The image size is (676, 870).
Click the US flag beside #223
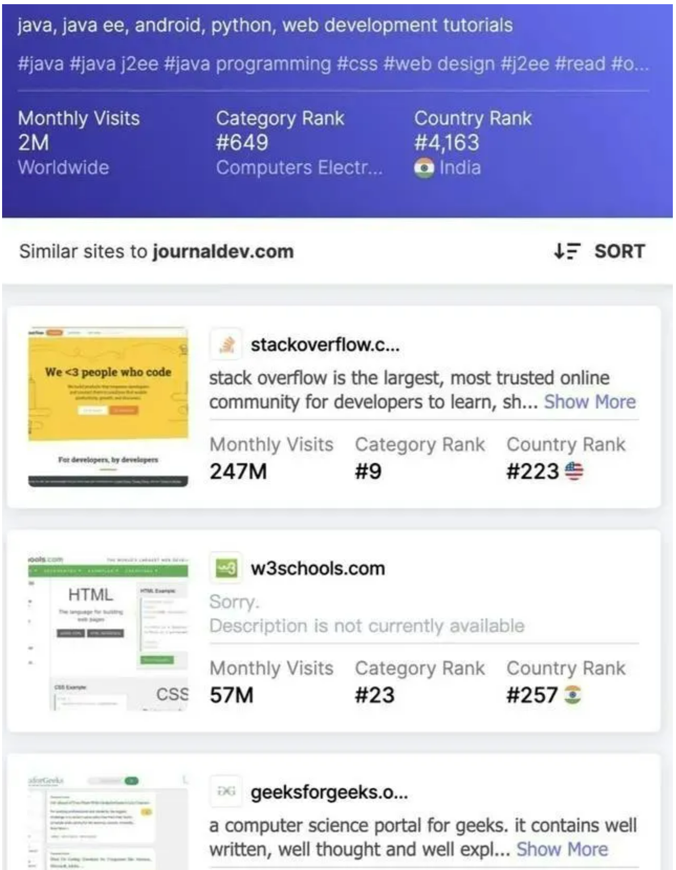[574, 471]
